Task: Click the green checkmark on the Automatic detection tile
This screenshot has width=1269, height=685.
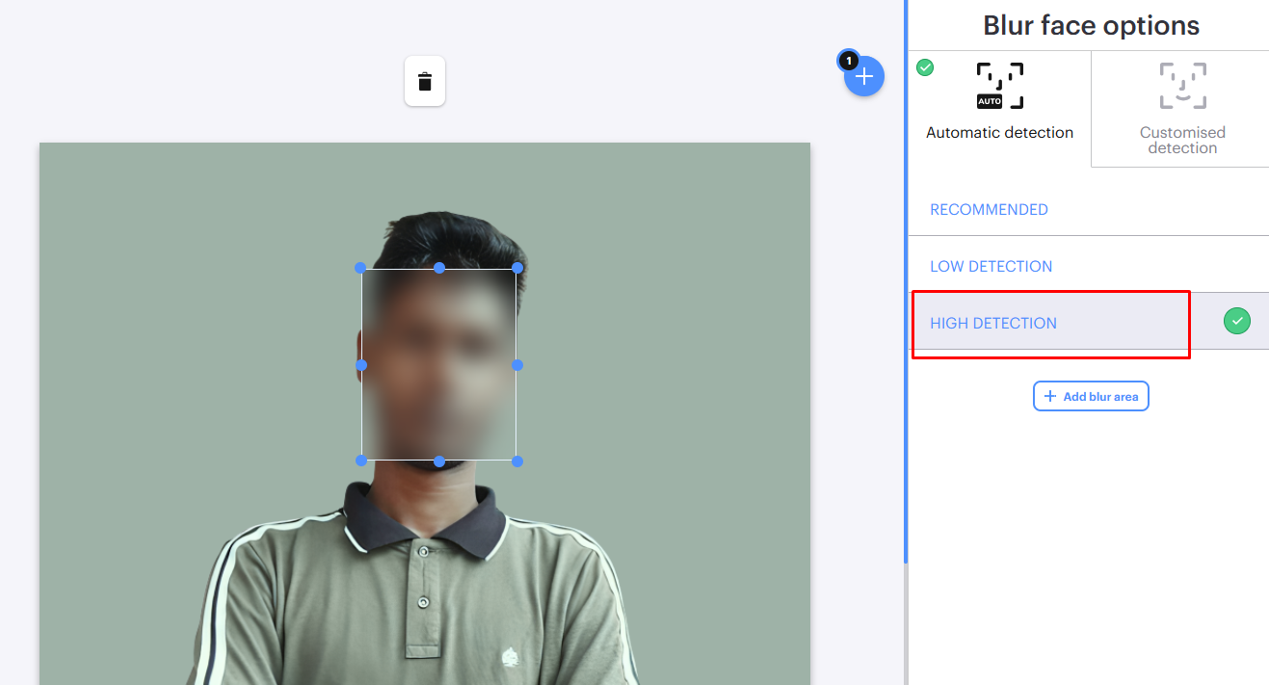Action: click(924, 67)
